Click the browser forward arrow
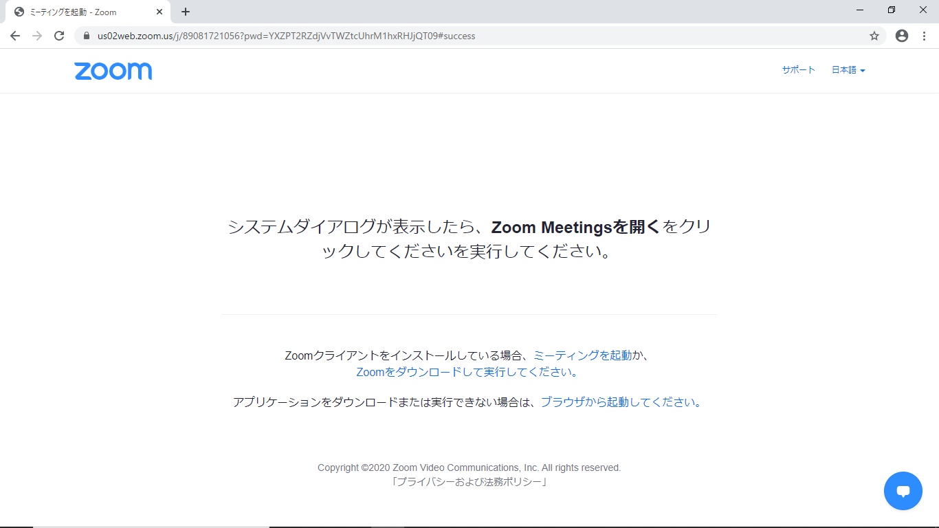Screen dimensions: 939x528 [37, 36]
